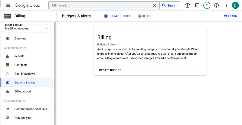Select Cost table in sidebar
Screen dimensions: 242x125
[x=21, y=65]
